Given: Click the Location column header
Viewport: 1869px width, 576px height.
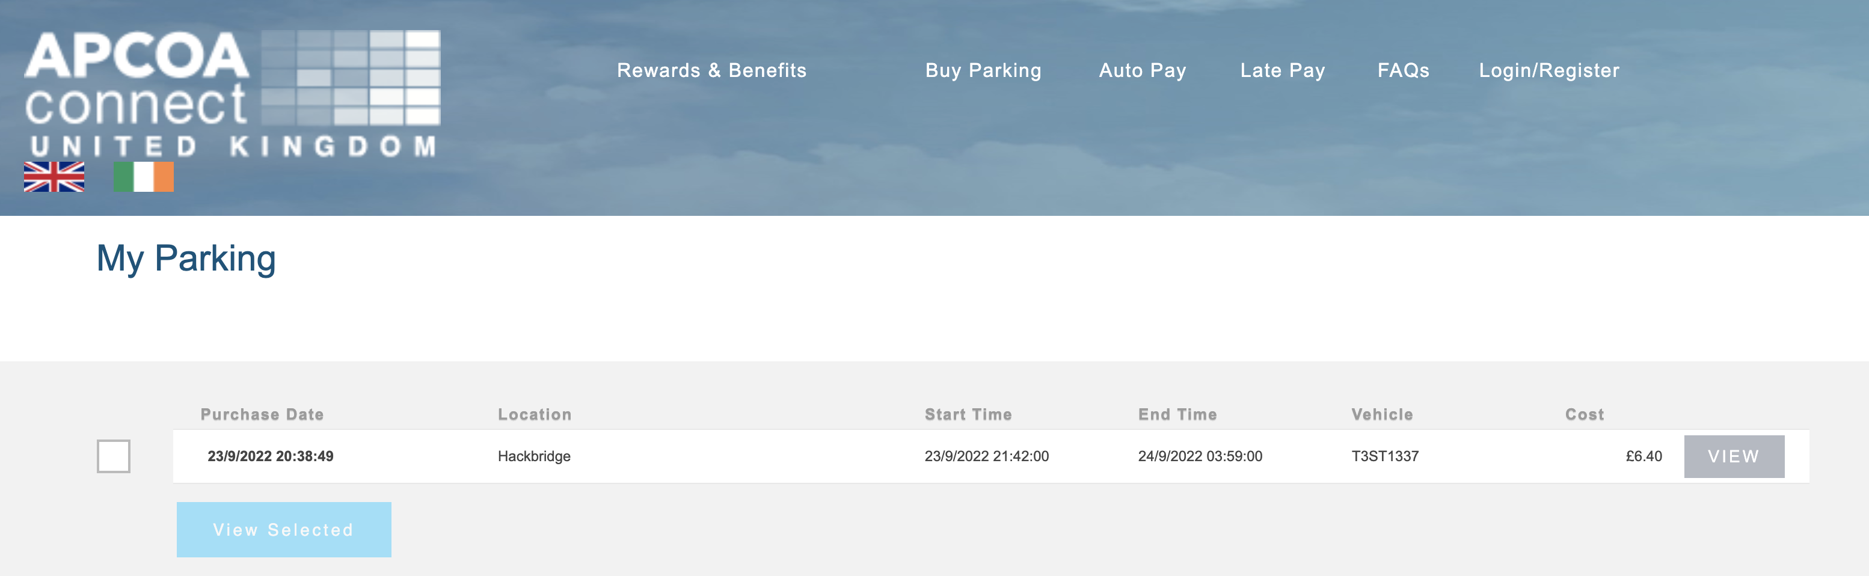Looking at the screenshot, I should 535,414.
